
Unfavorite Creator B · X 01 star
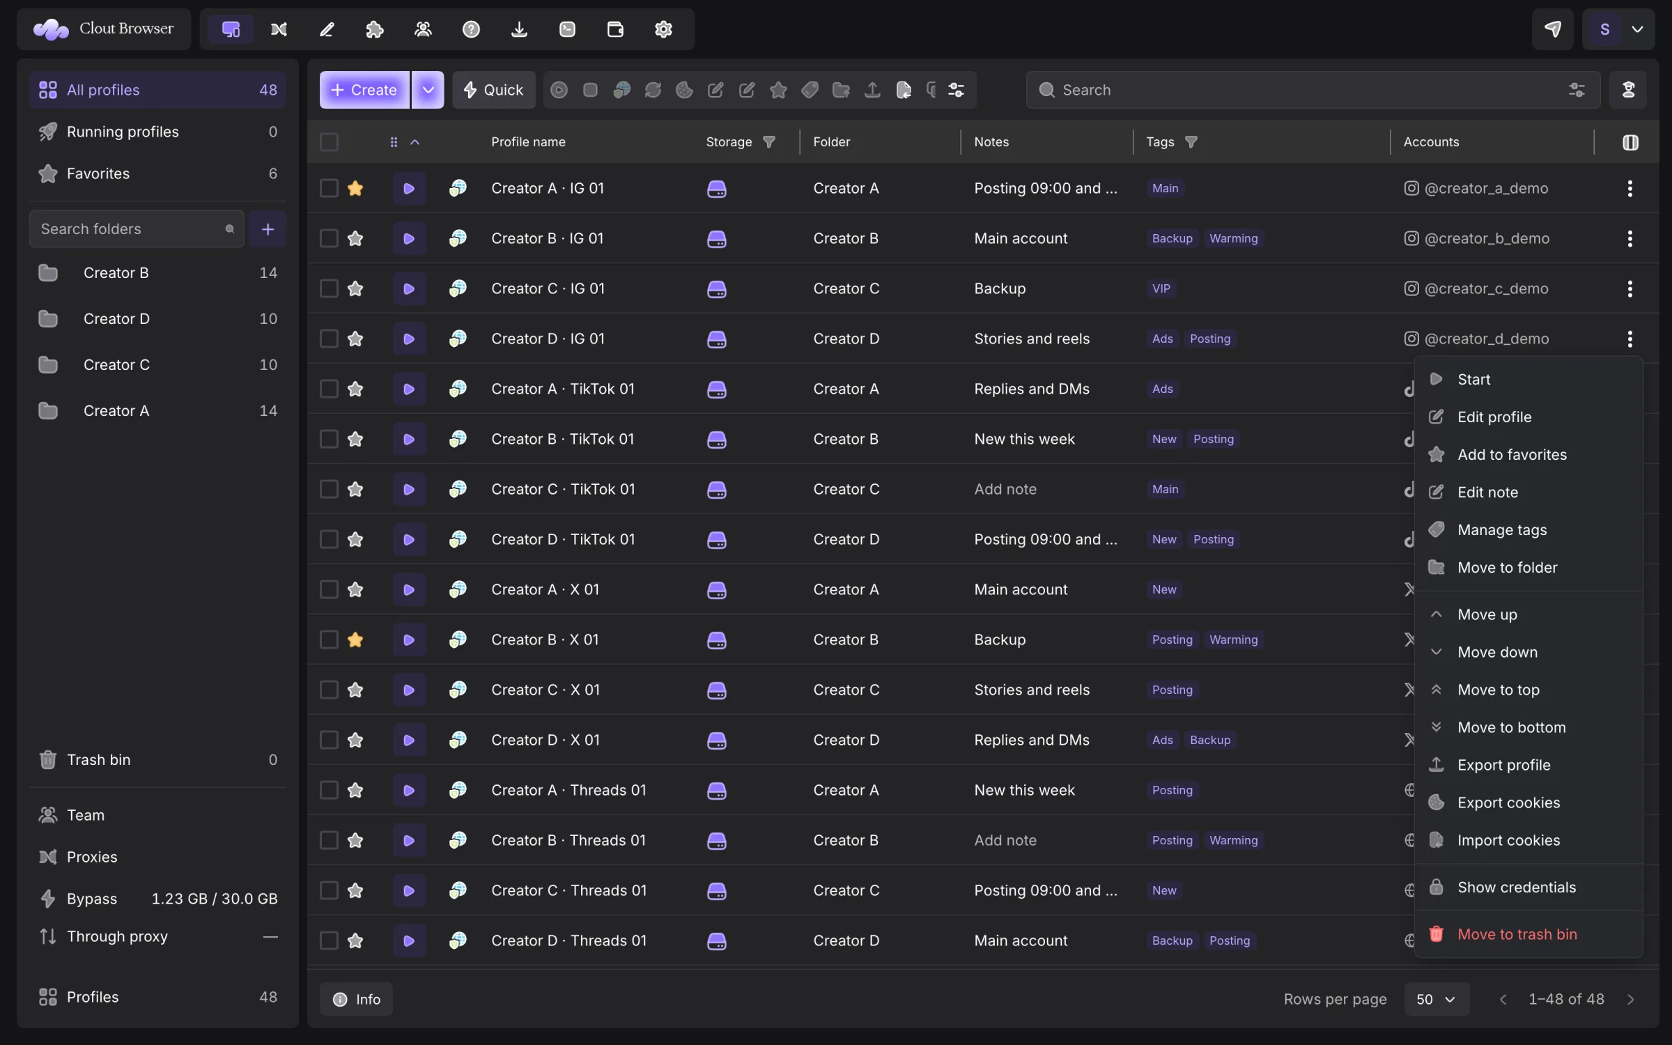[x=355, y=640]
